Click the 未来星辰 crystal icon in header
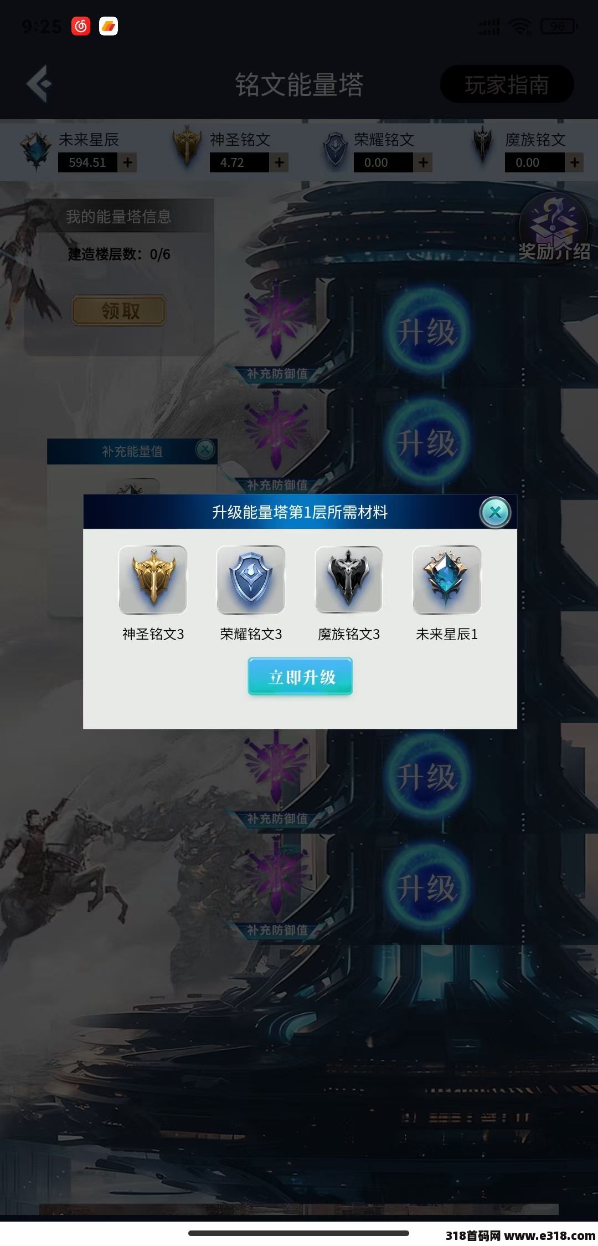 tap(37, 151)
